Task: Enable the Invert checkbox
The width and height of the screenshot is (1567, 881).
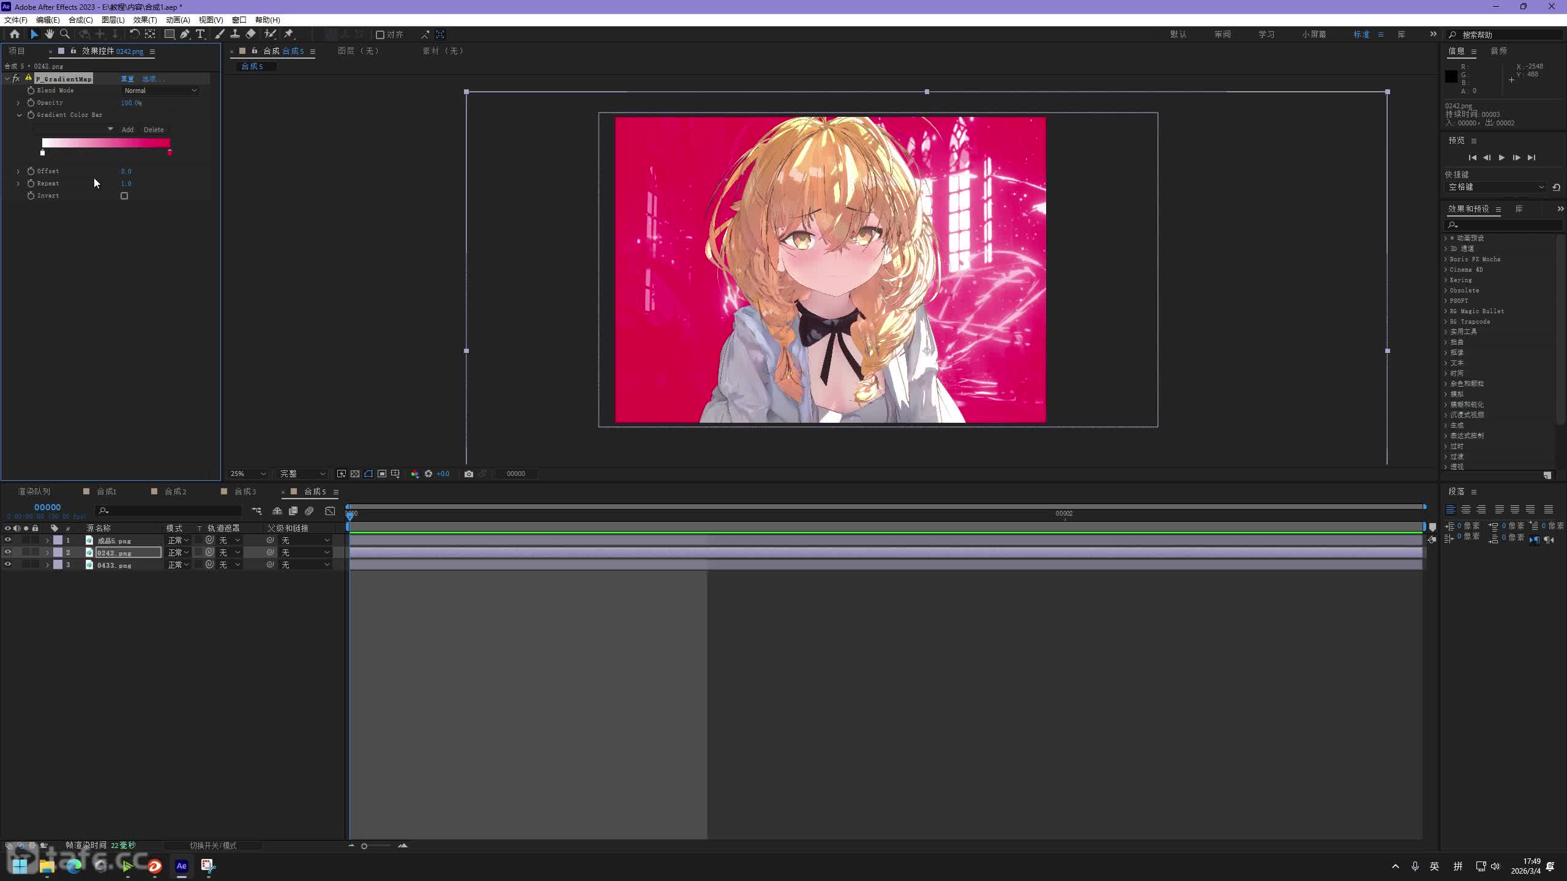Action: click(124, 196)
